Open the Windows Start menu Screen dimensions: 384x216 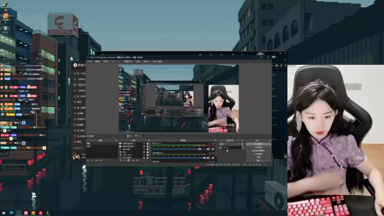click(3, 213)
